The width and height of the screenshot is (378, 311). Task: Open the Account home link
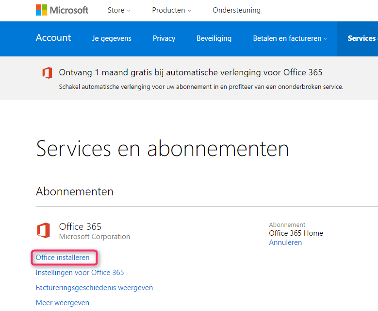pyautogui.click(x=53, y=38)
